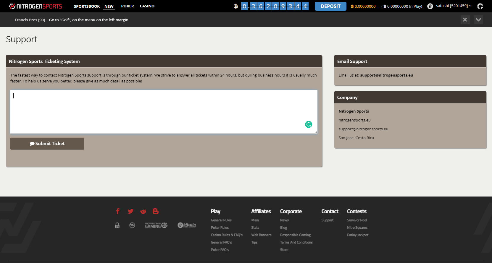Expand the notification bar with chevron
Viewport: 492px width, 263px height.
click(x=479, y=20)
